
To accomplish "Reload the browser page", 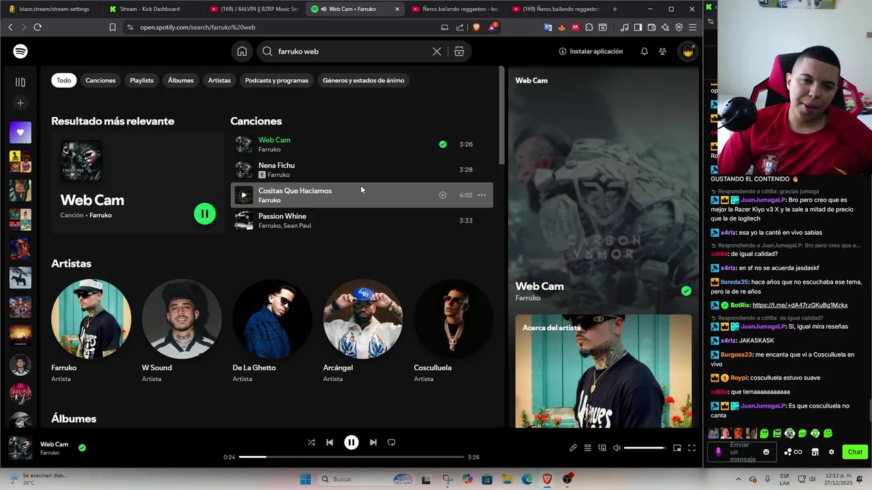I will pyautogui.click(x=37, y=27).
